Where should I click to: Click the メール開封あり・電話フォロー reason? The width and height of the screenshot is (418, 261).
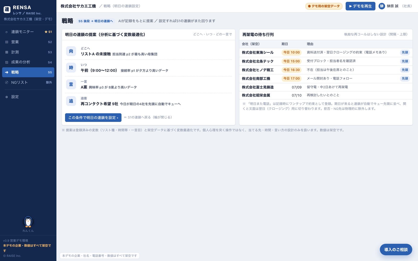click(x=330, y=79)
